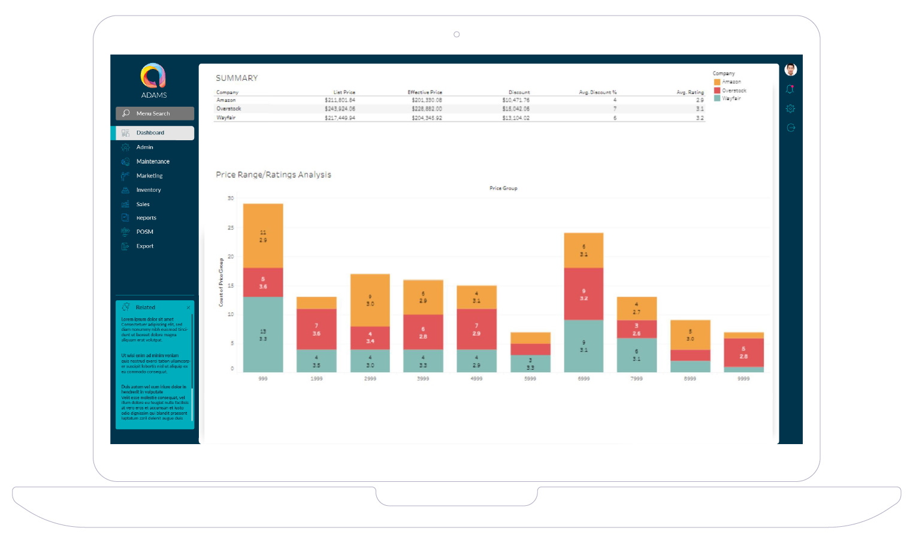
Task: Click the Wayfair teal legend swatch
Action: pos(717,98)
